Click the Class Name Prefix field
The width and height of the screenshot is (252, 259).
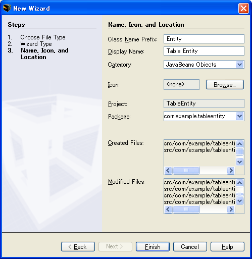(x=204, y=39)
